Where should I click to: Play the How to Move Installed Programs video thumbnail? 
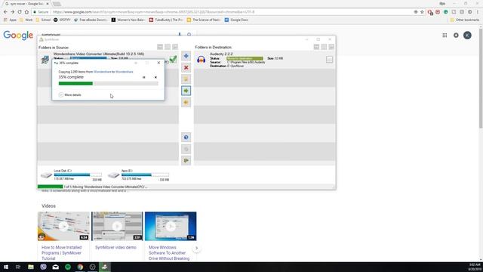63,226
